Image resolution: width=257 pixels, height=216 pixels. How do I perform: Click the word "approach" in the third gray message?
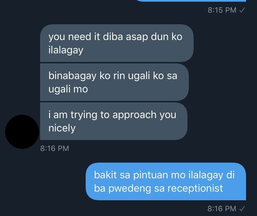134,115
